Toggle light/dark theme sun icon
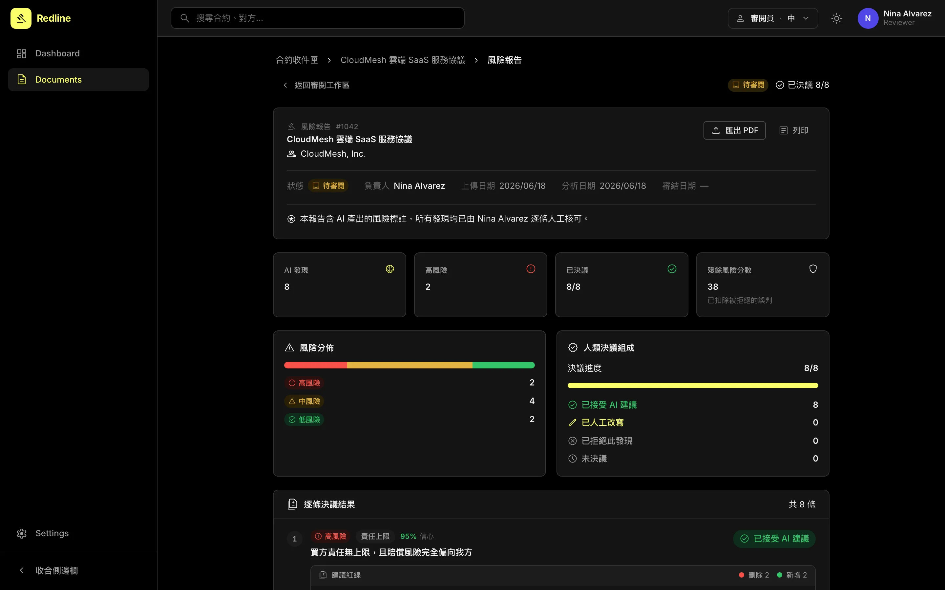 pos(836,18)
